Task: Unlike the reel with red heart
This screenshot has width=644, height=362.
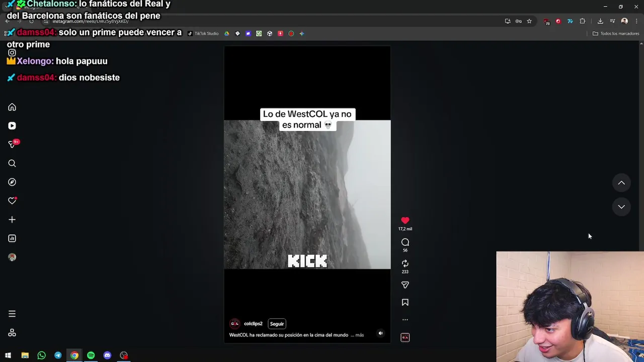Action: tap(405, 220)
